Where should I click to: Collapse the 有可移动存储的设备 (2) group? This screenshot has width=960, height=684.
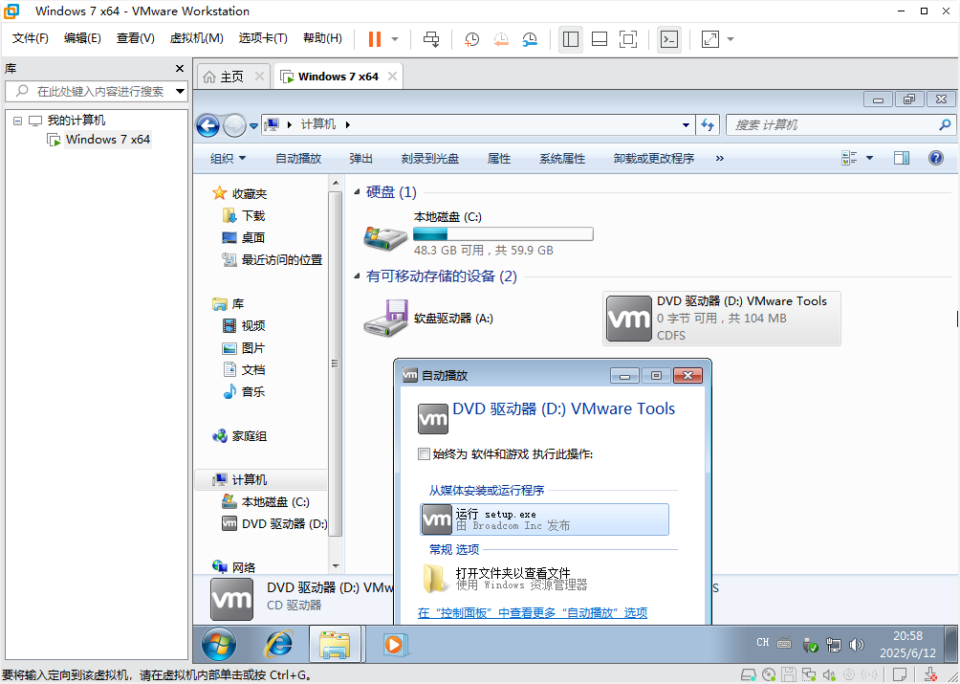[x=357, y=276]
